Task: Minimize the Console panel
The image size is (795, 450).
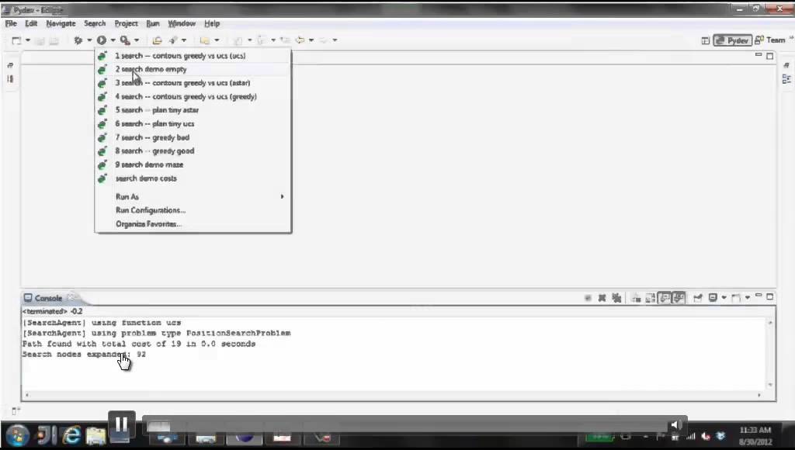Action: coord(759,296)
